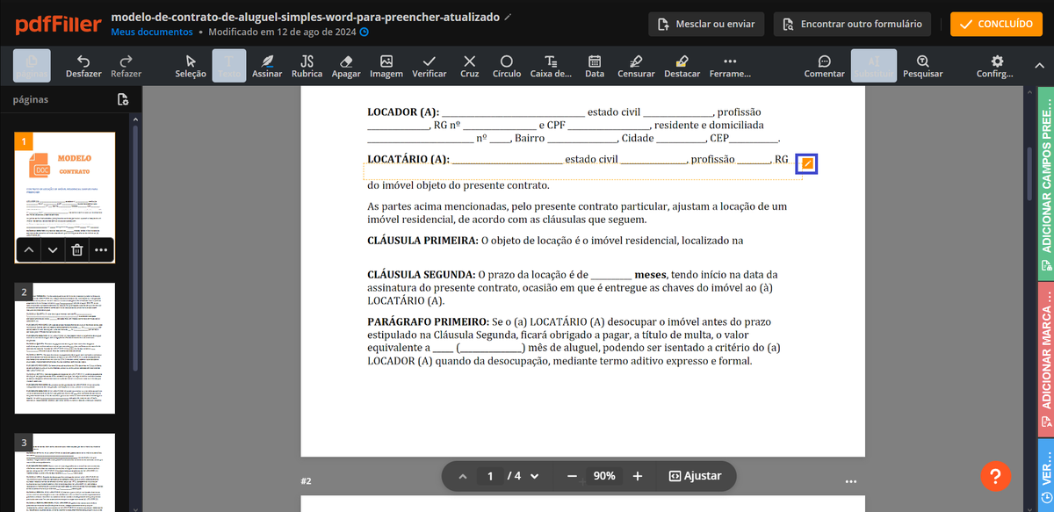Click the CONCLUÍDO button
This screenshot has width=1054, height=512.
996,24
